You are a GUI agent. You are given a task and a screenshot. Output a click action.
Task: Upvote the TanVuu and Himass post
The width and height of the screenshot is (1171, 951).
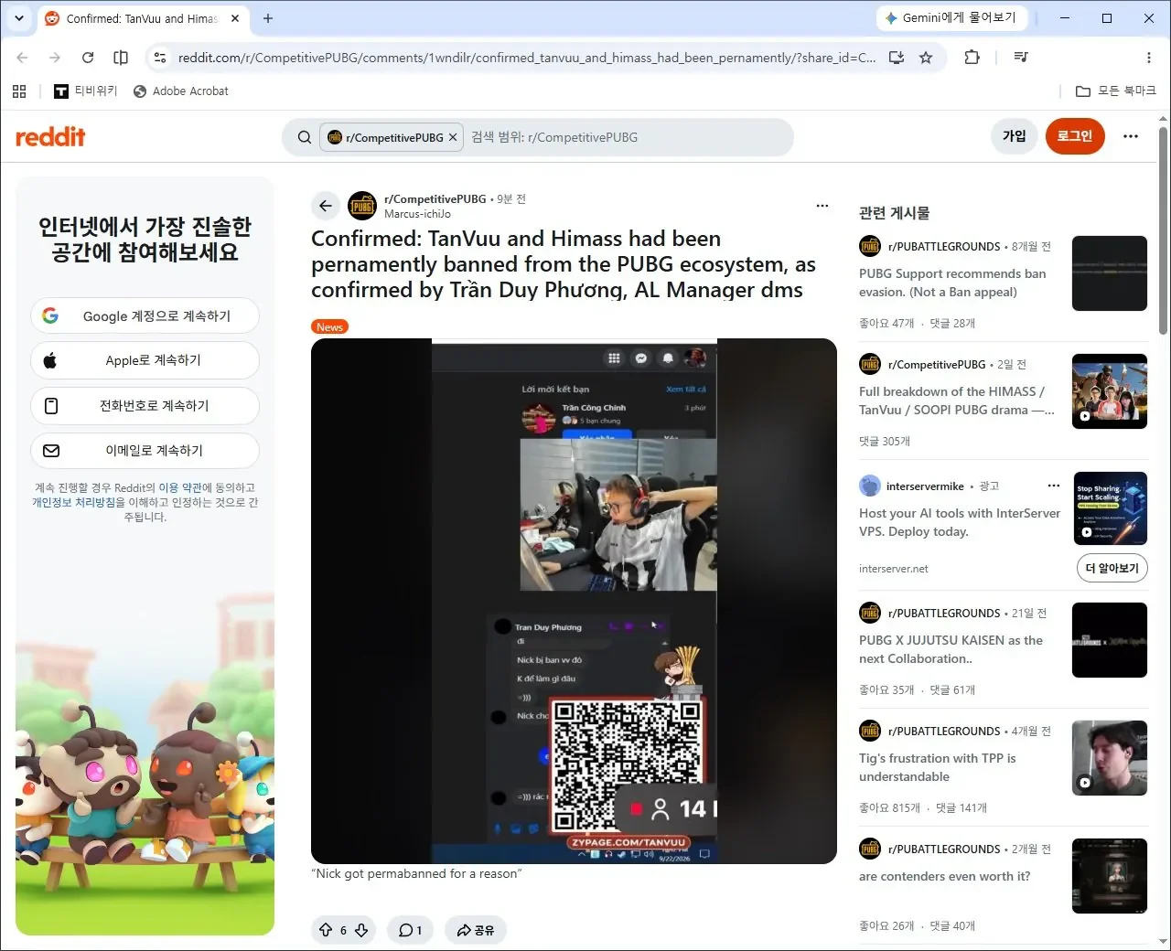pos(326,930)
